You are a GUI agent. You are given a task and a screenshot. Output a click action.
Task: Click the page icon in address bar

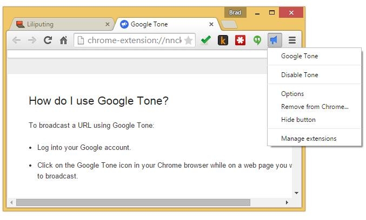tap(81, 40)
